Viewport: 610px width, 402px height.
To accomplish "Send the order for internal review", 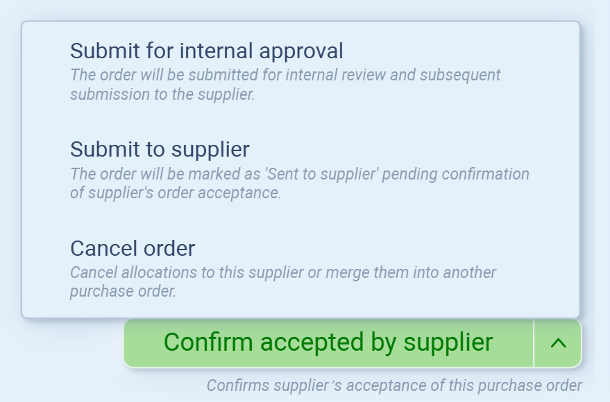I will tap(207, 51).
